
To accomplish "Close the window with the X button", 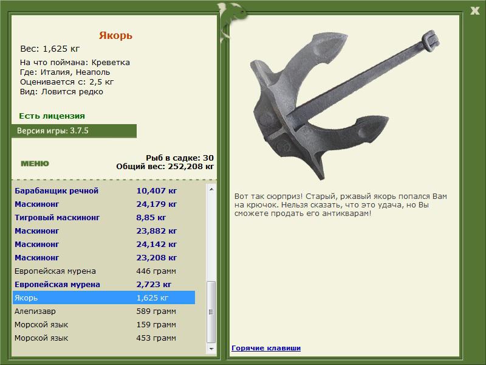I will 474,11.
